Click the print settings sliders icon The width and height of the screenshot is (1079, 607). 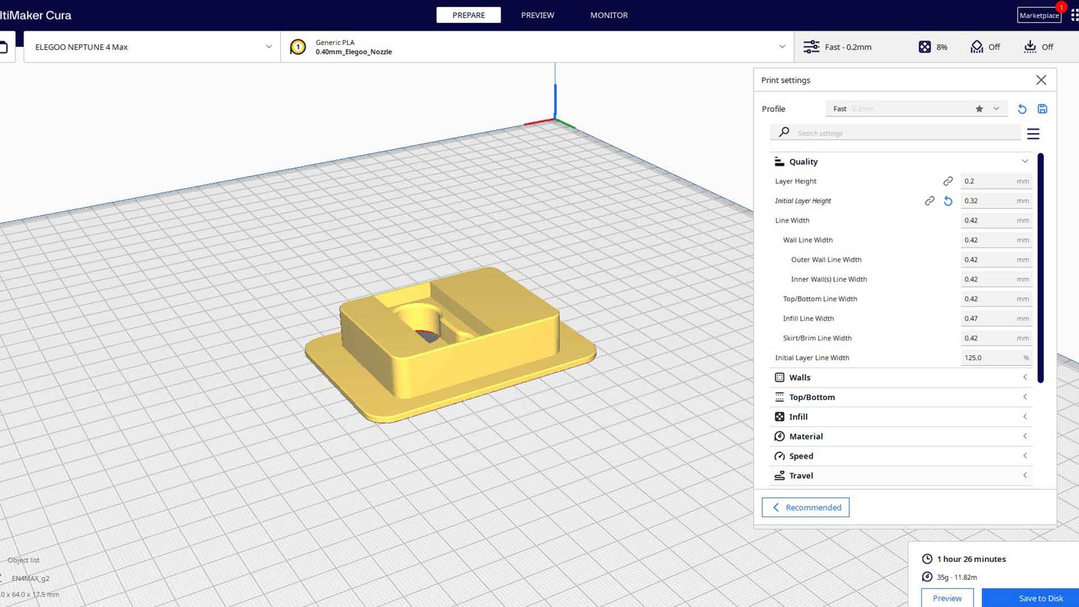pos(811,47)
